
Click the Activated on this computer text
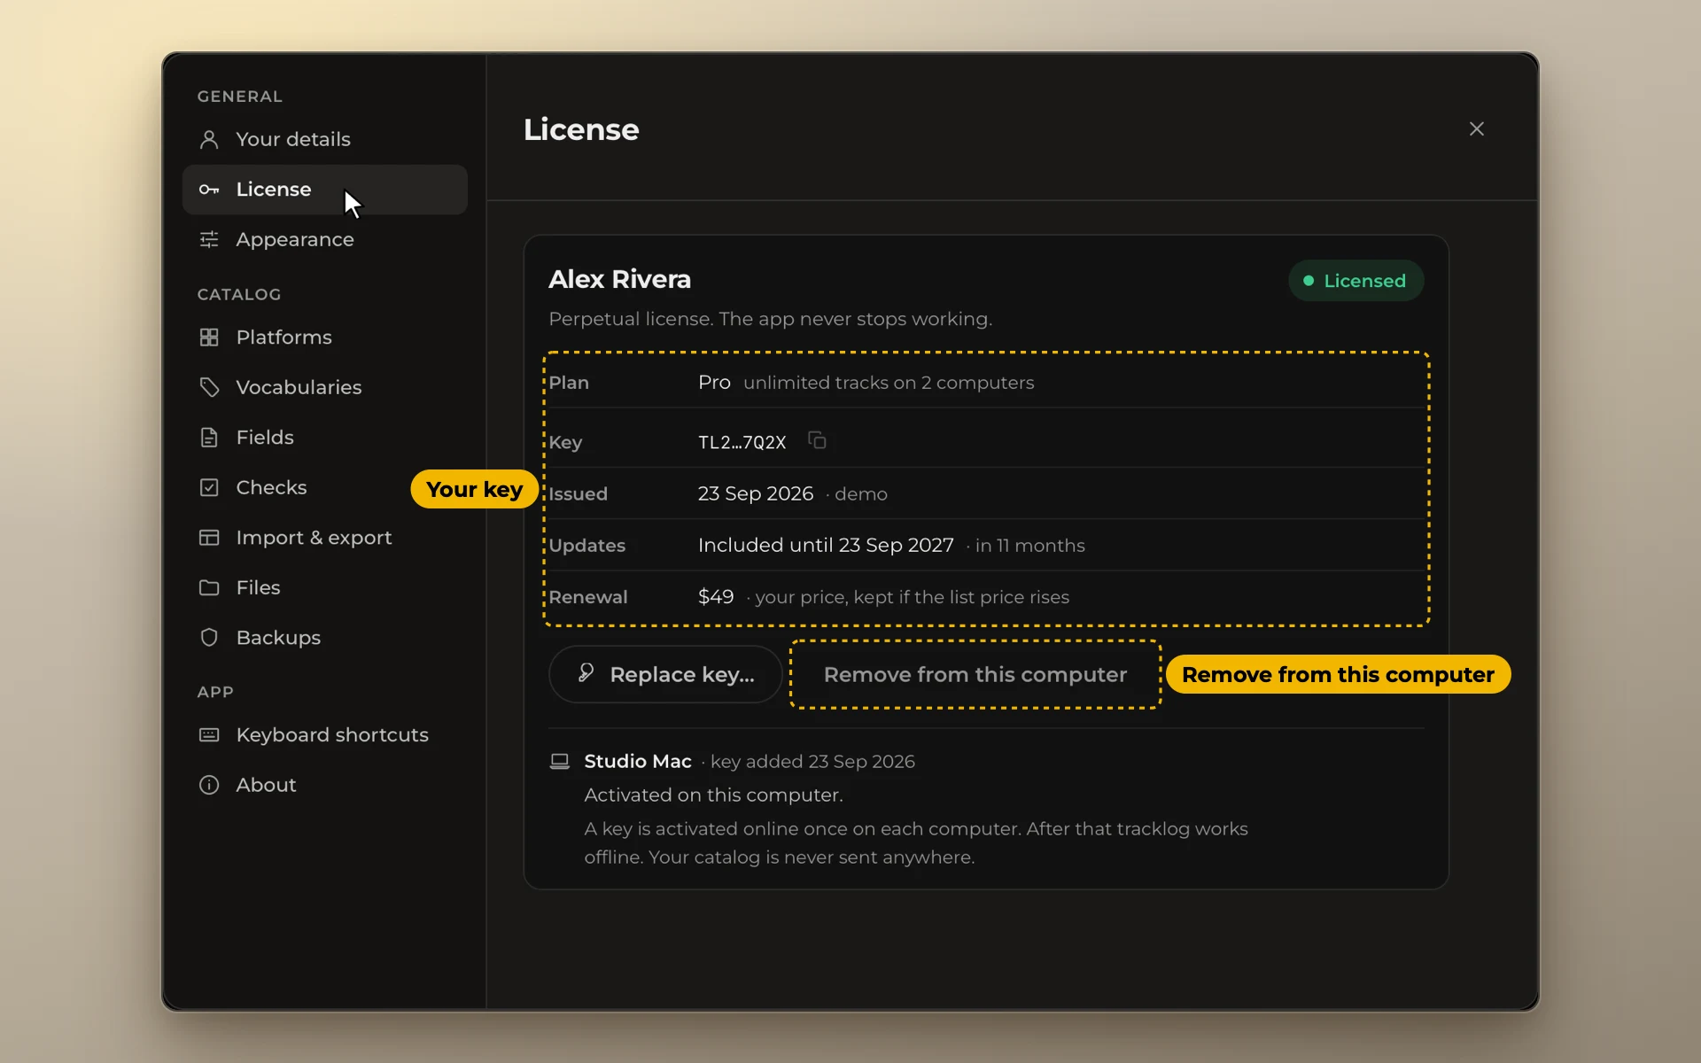pyautogui.click(x=713, y=795)
